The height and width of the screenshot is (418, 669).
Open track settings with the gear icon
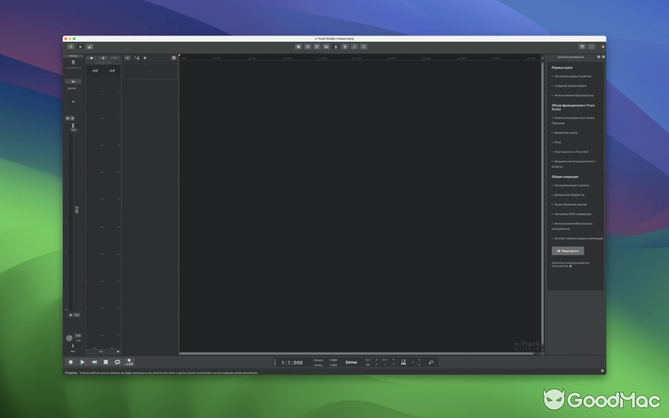click(x=174, y=57)
